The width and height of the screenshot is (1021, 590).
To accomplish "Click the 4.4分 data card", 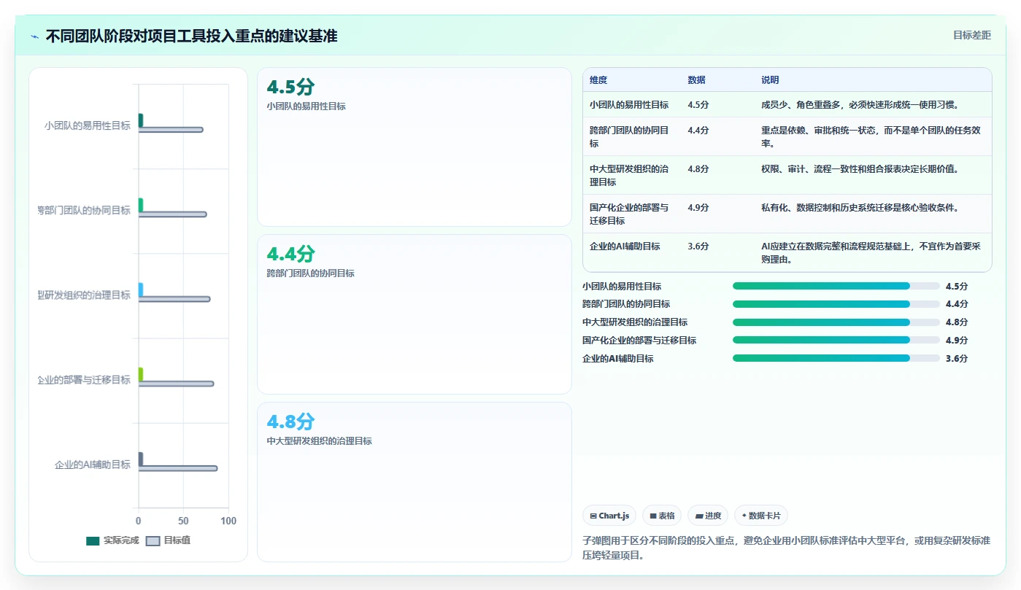I will click(x=414, y=314).
